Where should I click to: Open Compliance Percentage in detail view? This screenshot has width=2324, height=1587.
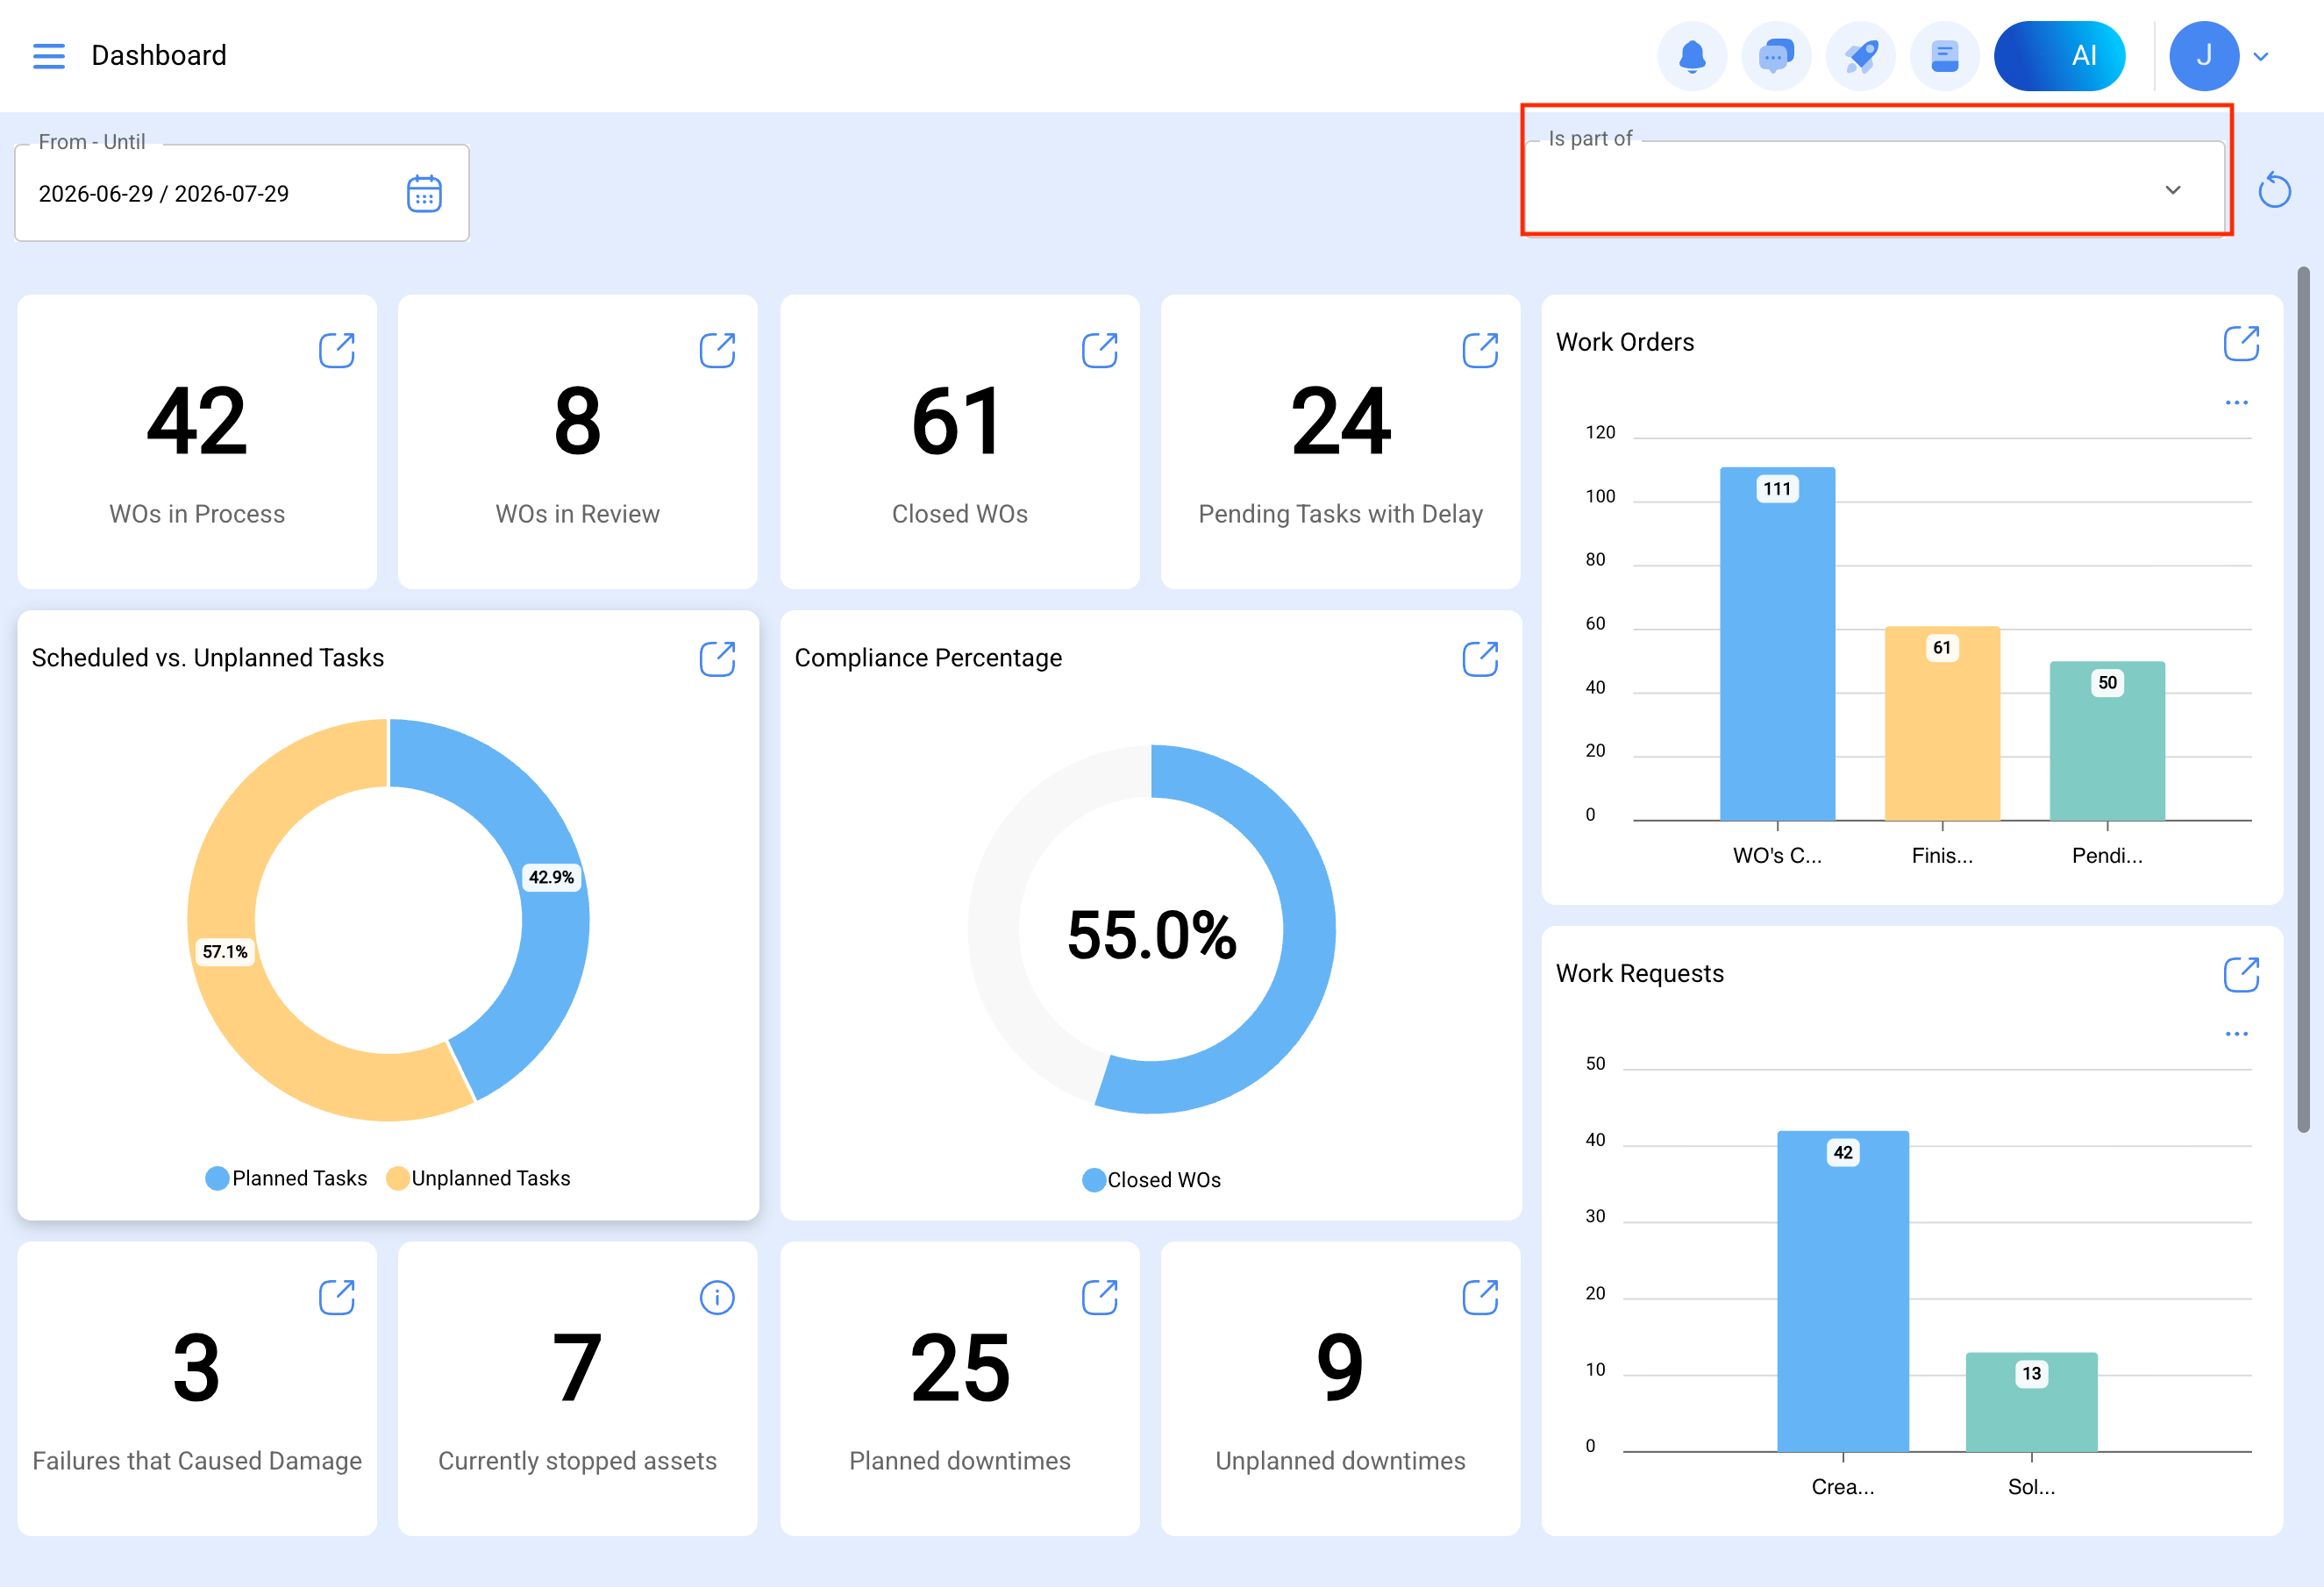pos(1480,659)
